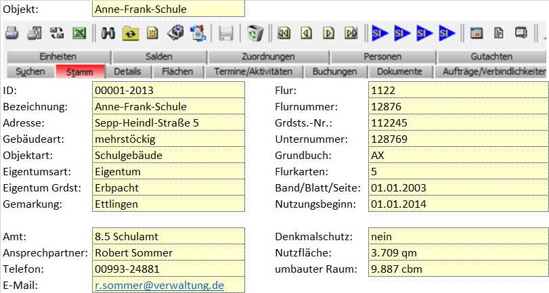Open search with the binoculars icon
Image resolution: width=549 pixels, height=293 pixels.
(x=108, y=32)
